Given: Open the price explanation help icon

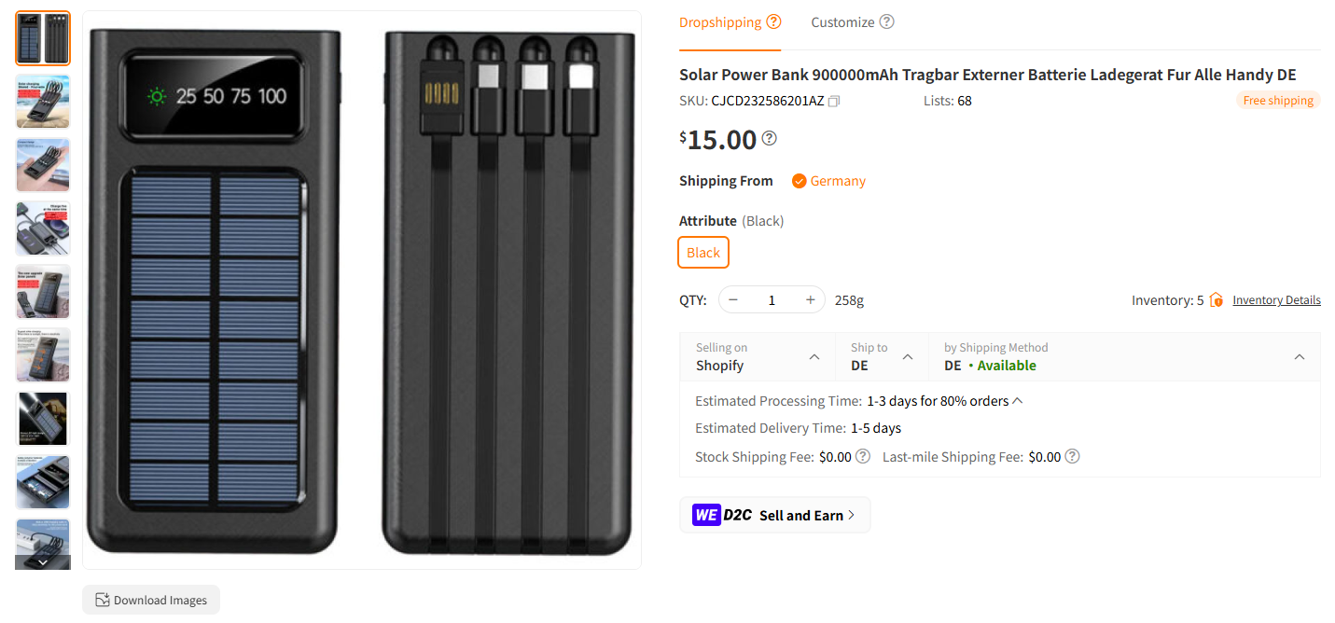Looking at the screenshot, I should click(x=768, y=138).
